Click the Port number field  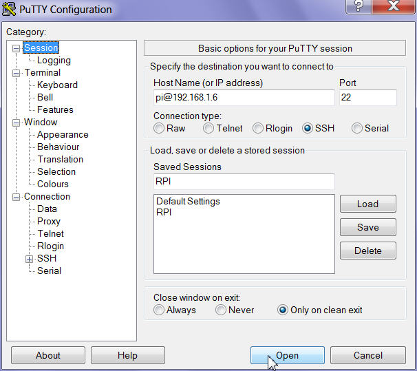click(367, 98)
